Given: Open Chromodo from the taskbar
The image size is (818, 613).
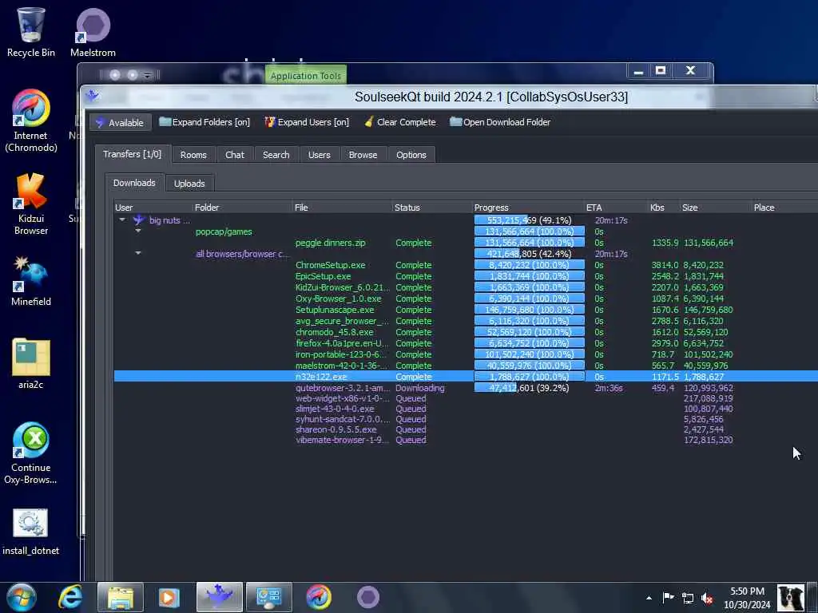Looking at the screenshot, I should click(318, 597).
